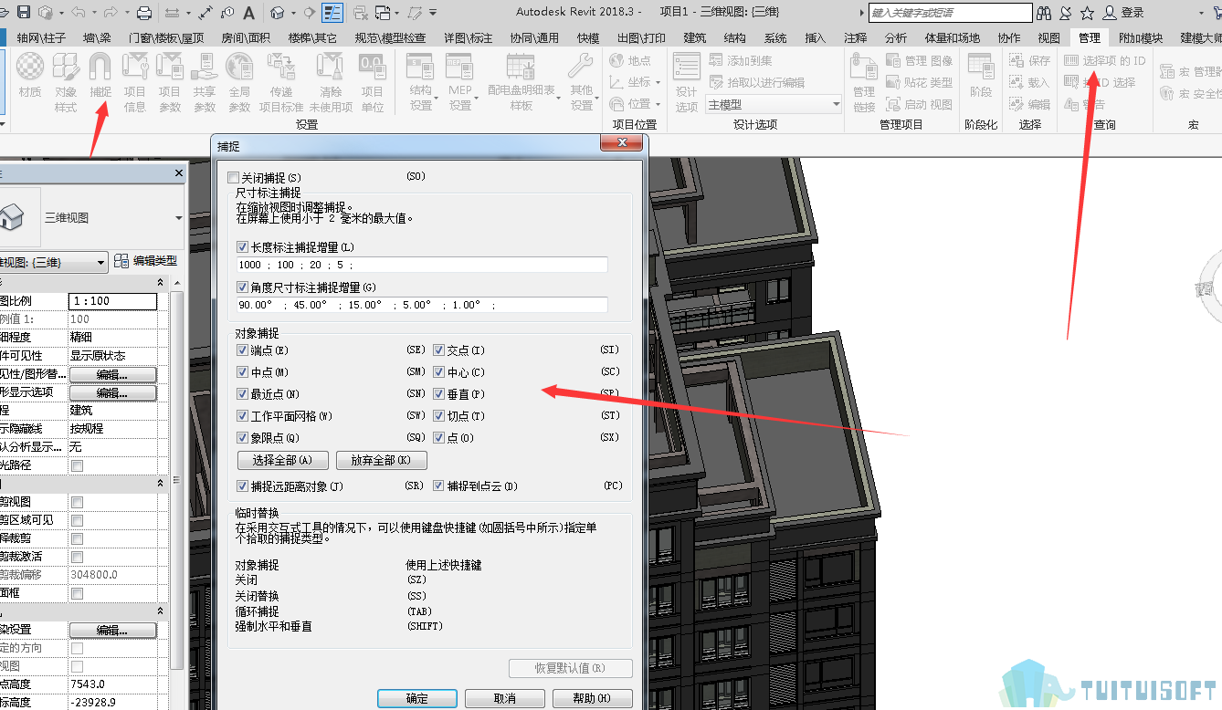1222x710 pixels.
Task: Click the favorites star icon in title bar
Action: pos(1087,13)
